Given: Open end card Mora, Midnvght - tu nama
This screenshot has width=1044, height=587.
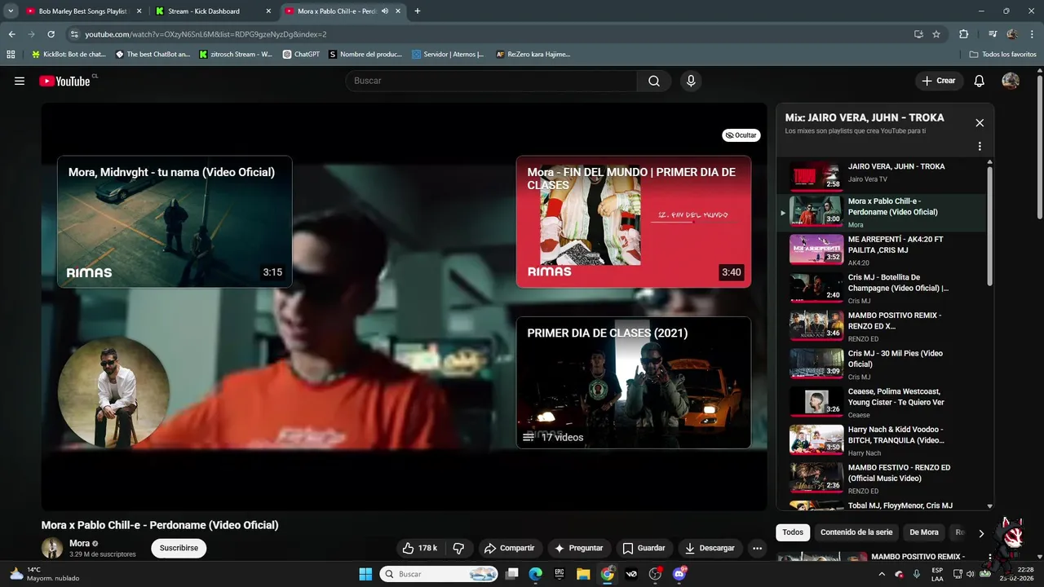Looking at the screenshot, I should (175, 221).
